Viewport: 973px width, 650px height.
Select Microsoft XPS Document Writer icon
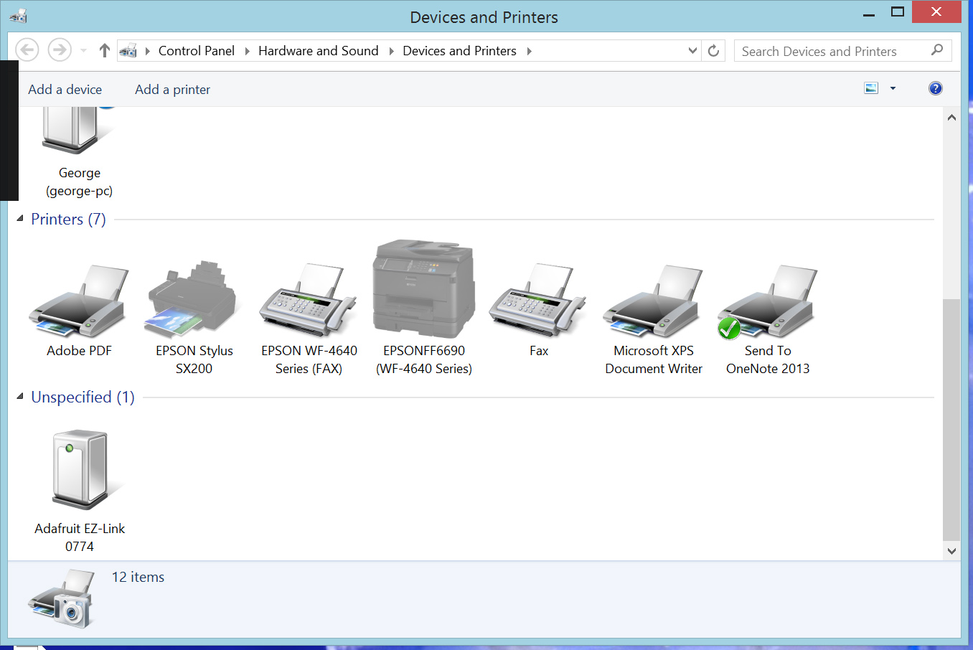tap(653, 301)
